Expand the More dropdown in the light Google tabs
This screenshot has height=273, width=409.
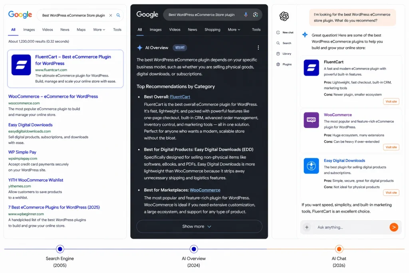pos(99,30)
